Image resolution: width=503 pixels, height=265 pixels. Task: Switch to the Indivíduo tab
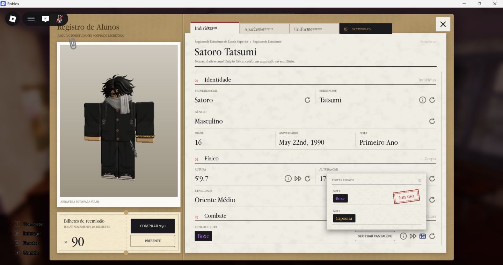215,28
